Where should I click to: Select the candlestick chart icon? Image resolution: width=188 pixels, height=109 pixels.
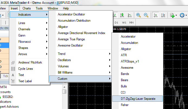point(122,15)
